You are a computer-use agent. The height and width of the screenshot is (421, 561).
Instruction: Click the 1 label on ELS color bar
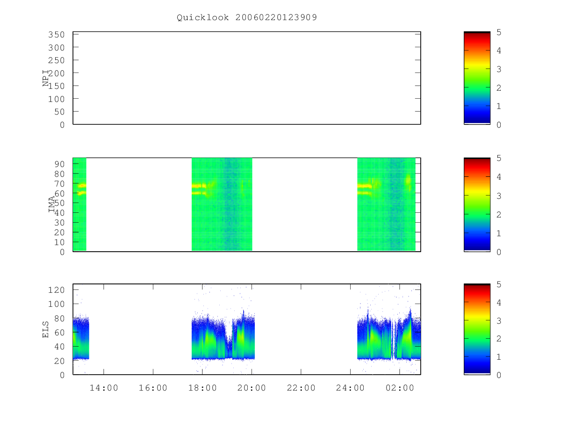tap(499, 357)
